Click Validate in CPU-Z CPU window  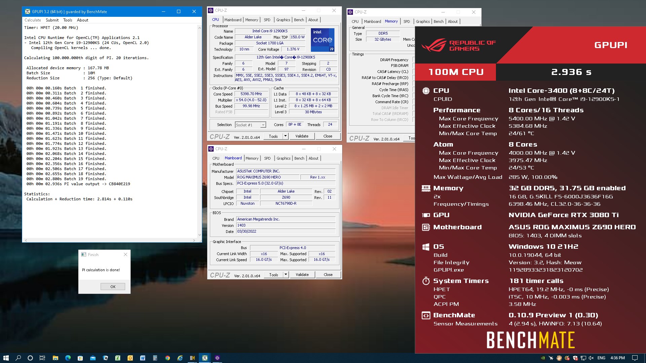302,136
